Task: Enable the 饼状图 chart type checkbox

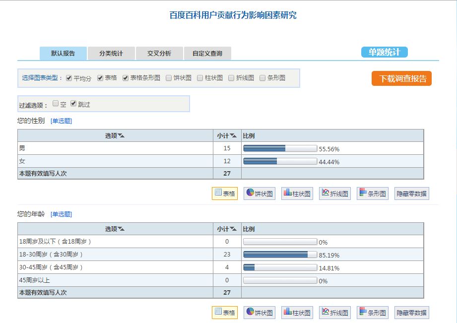Action: click(169, 78)
